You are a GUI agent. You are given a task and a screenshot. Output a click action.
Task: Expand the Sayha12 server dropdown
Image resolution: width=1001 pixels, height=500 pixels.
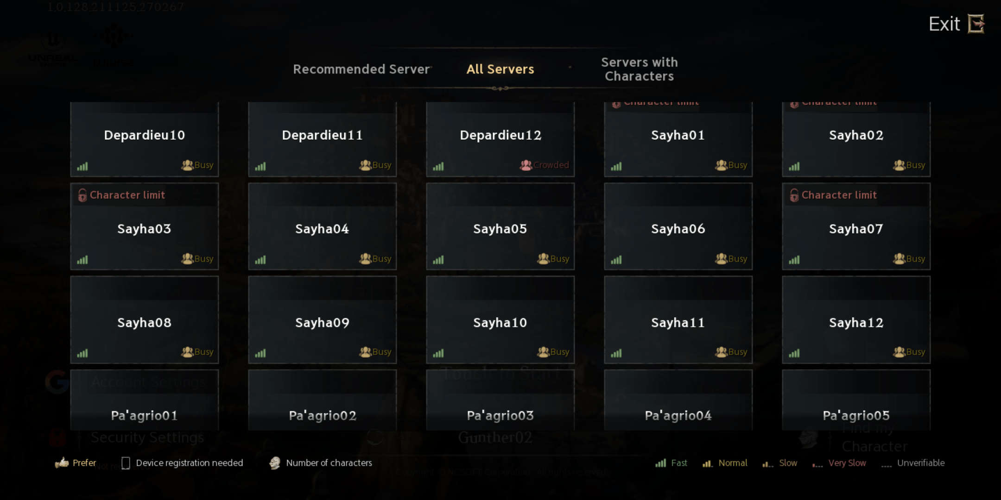click(856, 322)
